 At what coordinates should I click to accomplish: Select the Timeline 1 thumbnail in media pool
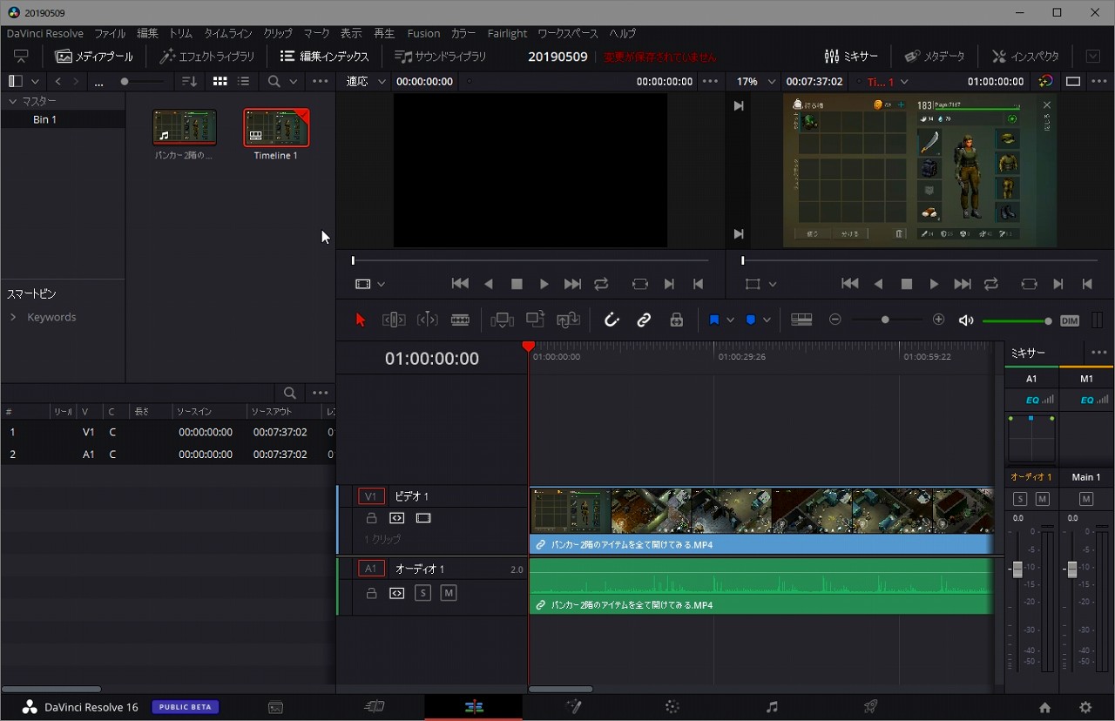tap(276, 128)
